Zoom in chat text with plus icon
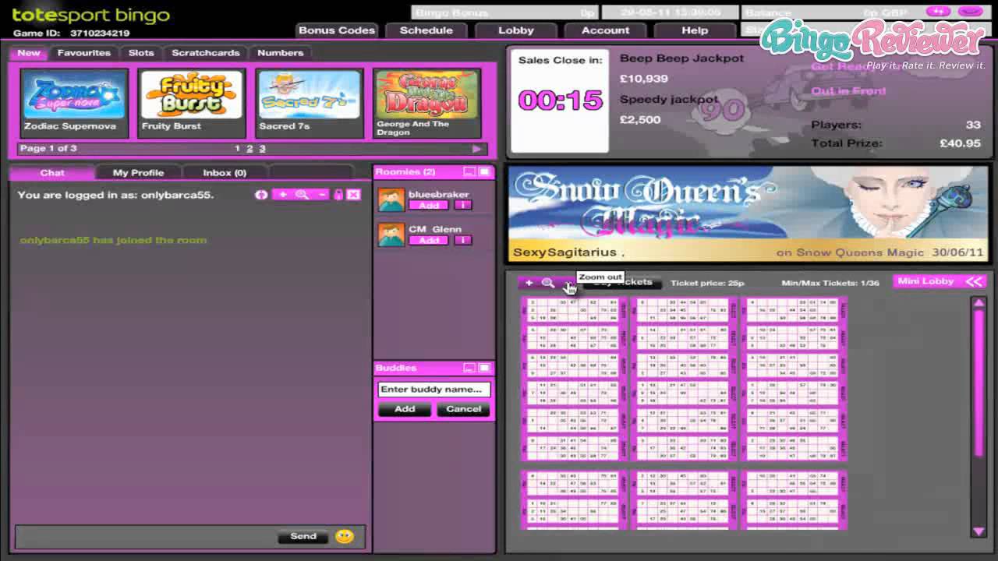Screen dimensions: 998x561 pos(283,195)
